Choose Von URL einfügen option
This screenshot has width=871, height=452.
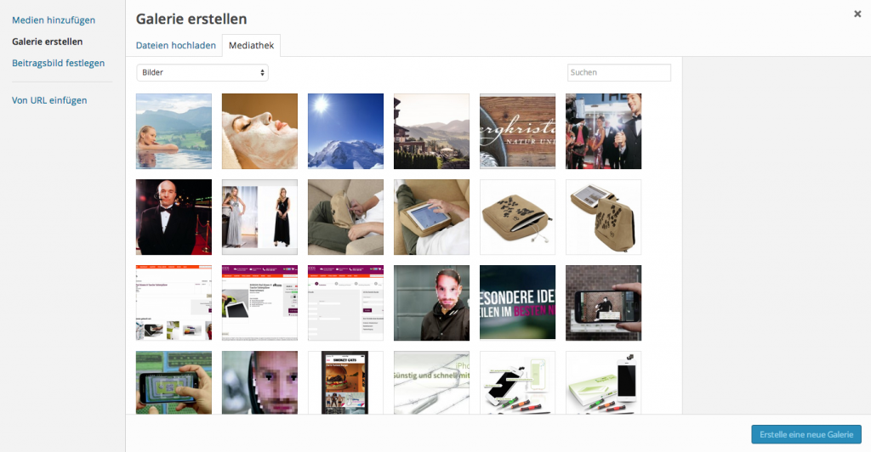[x=49, y=100]
